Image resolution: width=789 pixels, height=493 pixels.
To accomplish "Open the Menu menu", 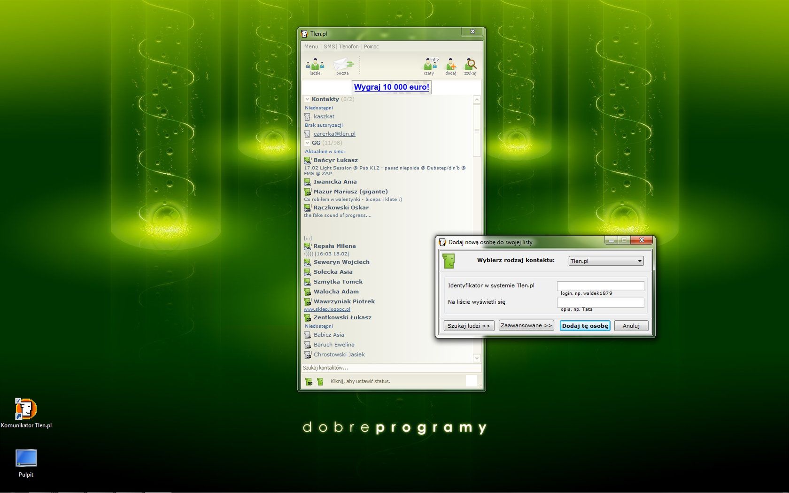I will [311, 46].
